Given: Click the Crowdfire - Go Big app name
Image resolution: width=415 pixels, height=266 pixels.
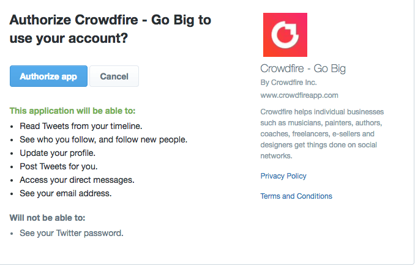Looking at the screenshot, I should (x=303, y=68).
